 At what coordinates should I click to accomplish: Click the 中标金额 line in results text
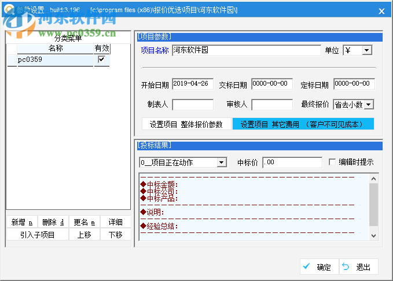pyautogui.click(x=159, y=184)
